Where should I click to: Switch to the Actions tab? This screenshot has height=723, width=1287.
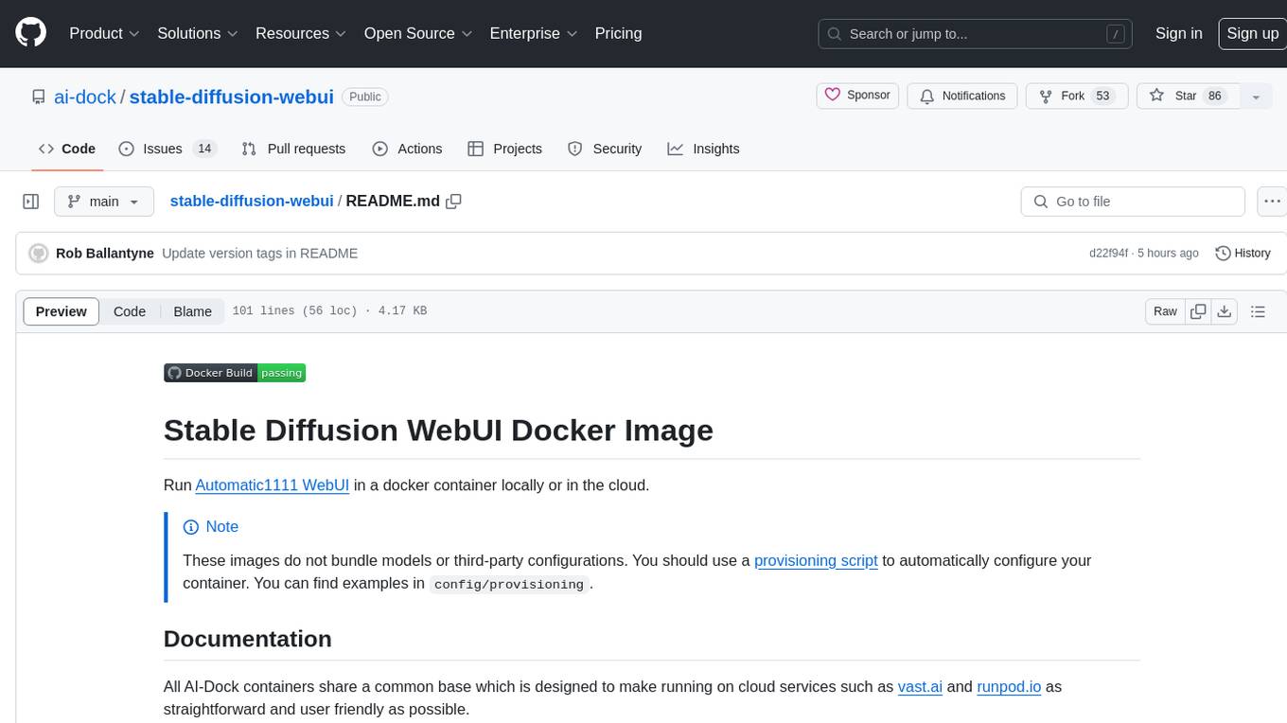click(407, 149)
